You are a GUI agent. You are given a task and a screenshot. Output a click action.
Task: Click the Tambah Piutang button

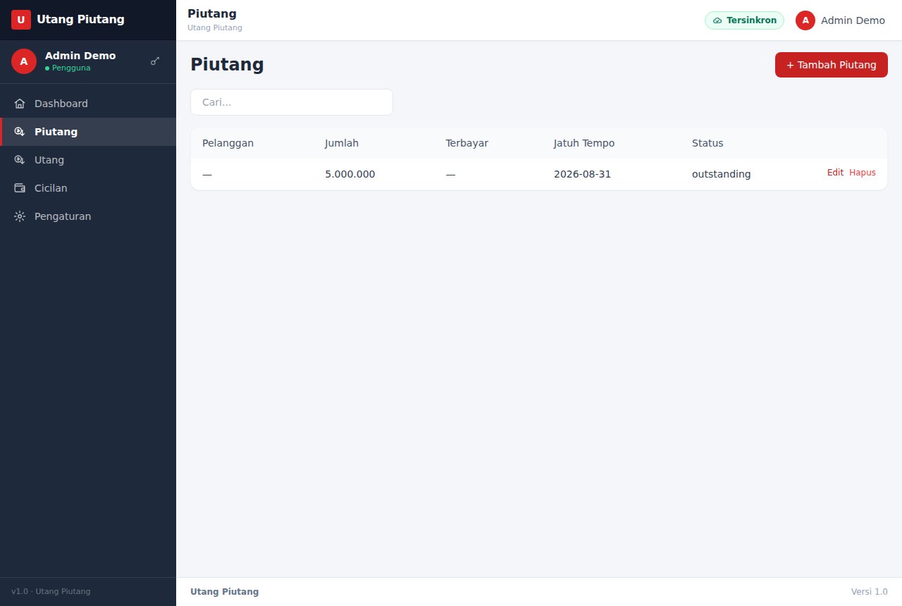[x=832, y=65]
